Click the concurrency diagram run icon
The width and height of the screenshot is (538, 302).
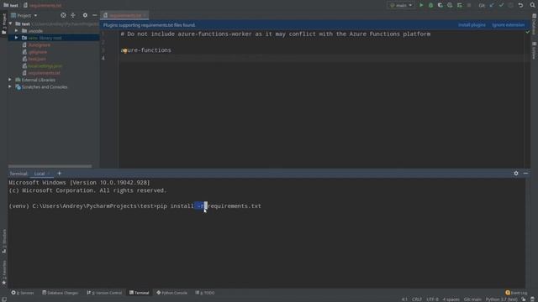(460, 5)
